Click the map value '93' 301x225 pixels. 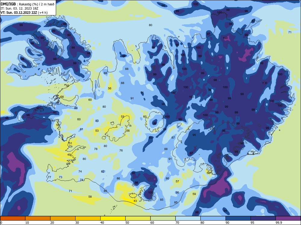pos(150,138)
